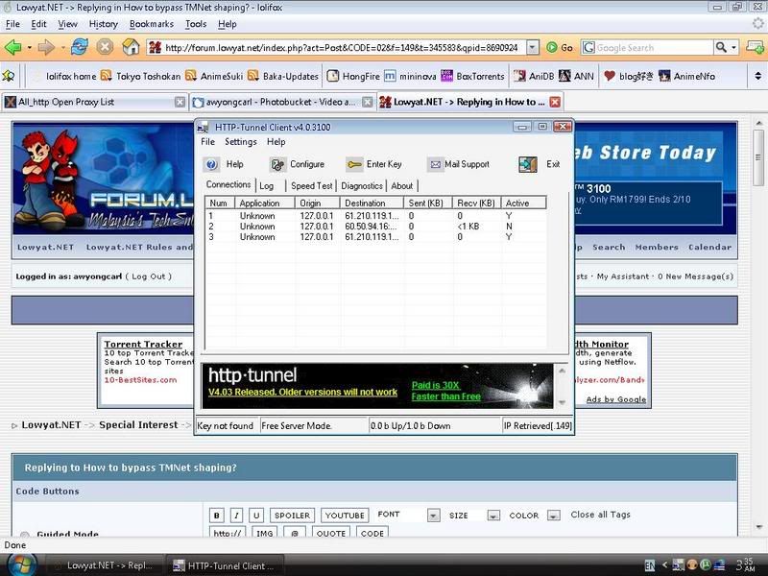Screen dimensions: 768x576
Task: Click the Enter Key icon
Action: tap(353, 164)
